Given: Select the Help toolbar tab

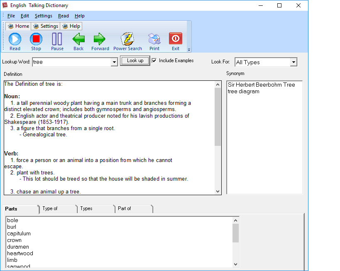Looking at the screenshot, I should 71,26.
